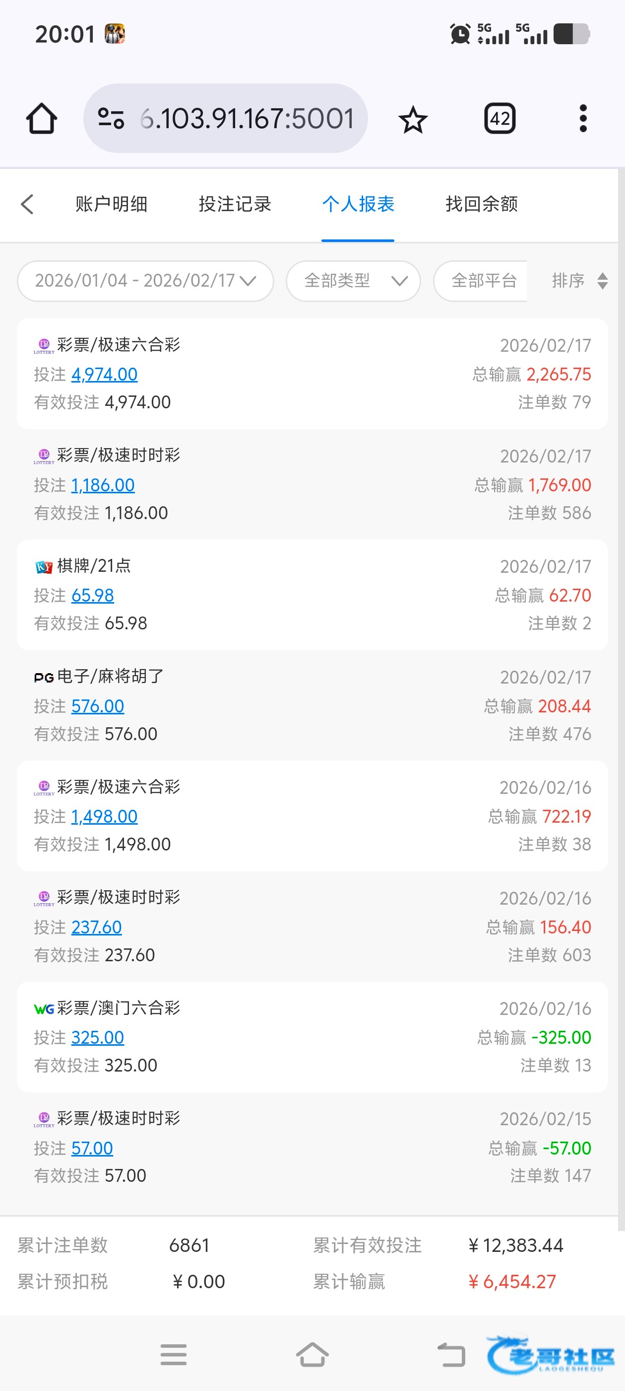The height and width of the screenshot is (1391, 625).
Task: Tap the recent apps navigation icon
Action: 173,1354
